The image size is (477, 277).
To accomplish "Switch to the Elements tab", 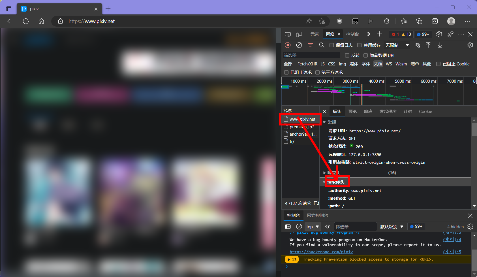I will click(x=315, y=34).
